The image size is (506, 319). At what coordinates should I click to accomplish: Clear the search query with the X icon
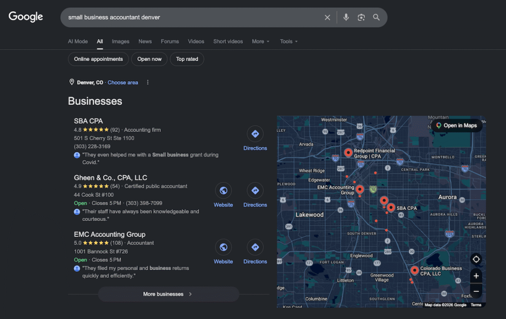(x=327, y=17)
